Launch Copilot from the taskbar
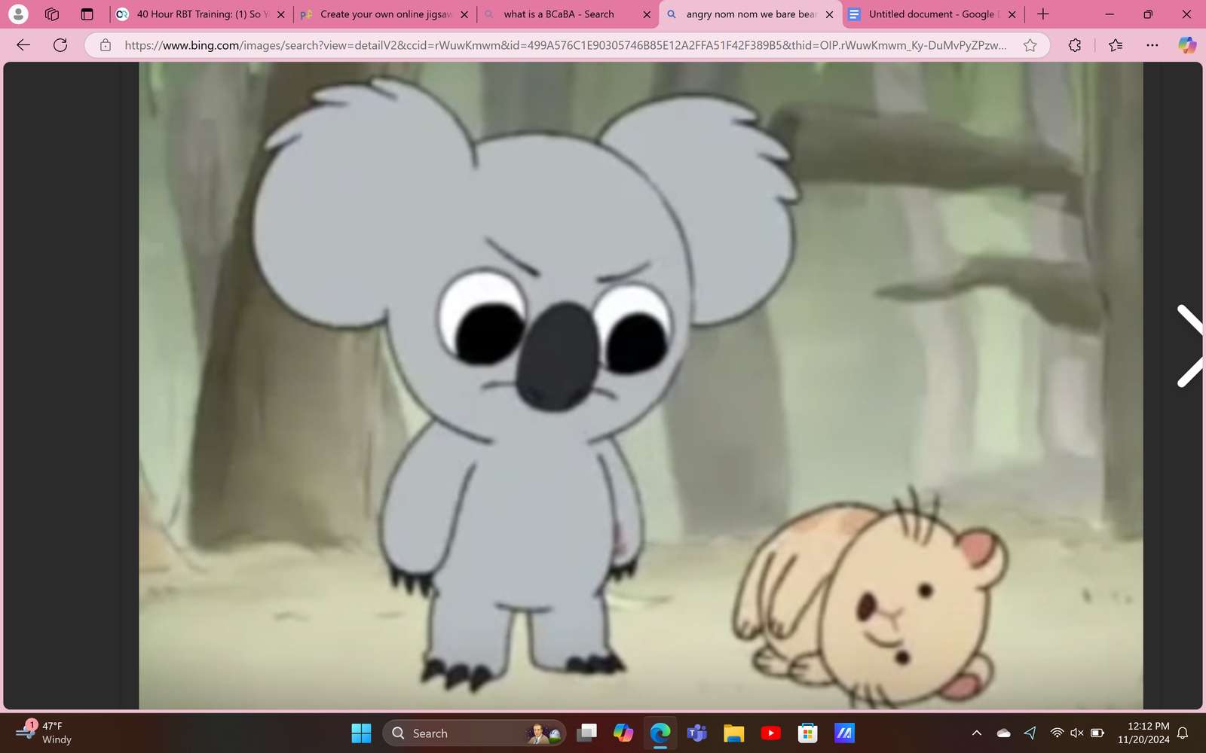 coord(623,733)
